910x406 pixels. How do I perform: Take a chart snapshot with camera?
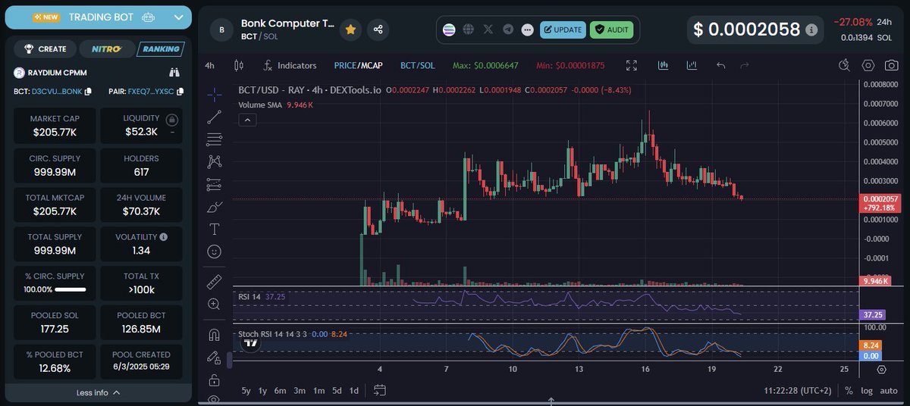click(893, 65)
